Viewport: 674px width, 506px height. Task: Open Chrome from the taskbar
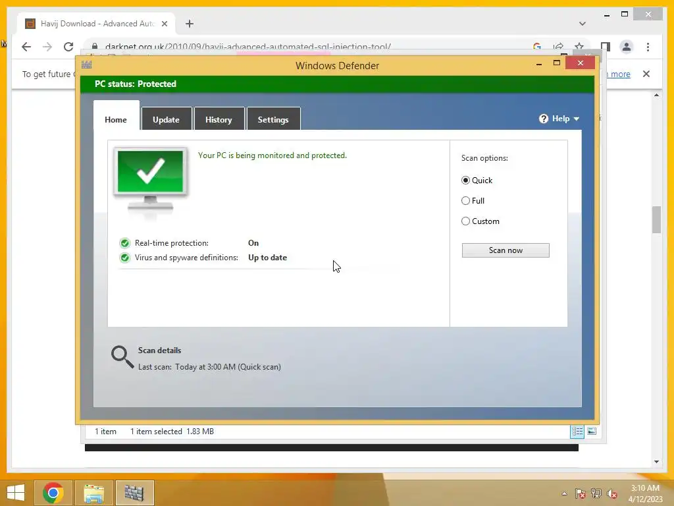point(53,493)
